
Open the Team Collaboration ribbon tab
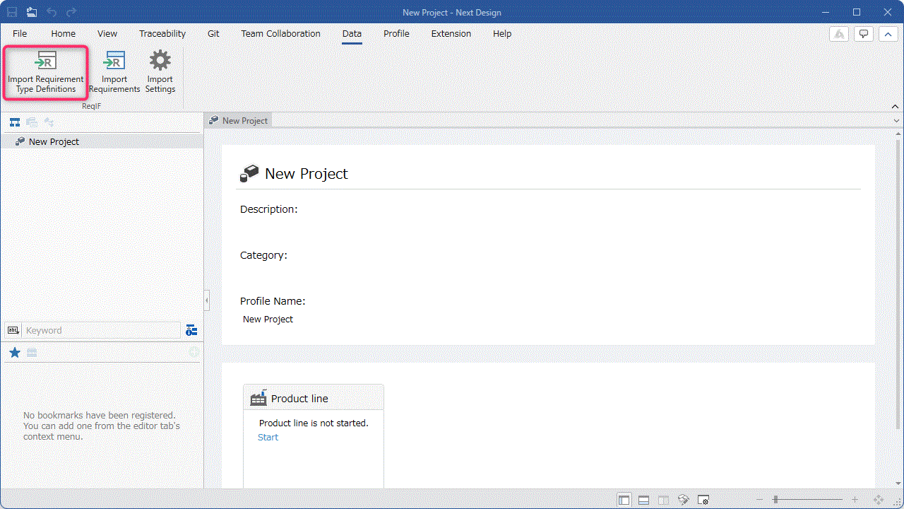[280, 33]
